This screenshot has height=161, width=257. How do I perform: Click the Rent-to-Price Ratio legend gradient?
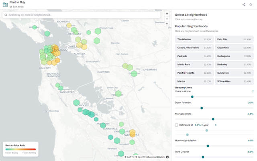pos(20,149)
